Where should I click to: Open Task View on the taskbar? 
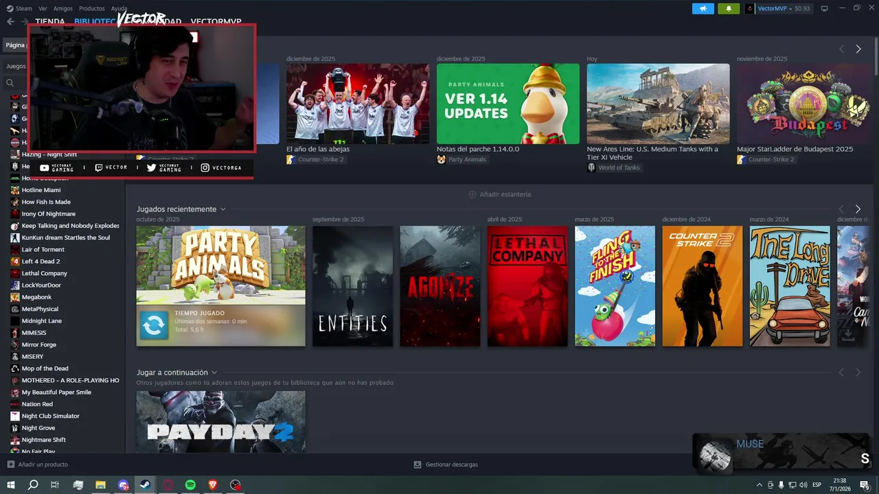tap(55, 484)
